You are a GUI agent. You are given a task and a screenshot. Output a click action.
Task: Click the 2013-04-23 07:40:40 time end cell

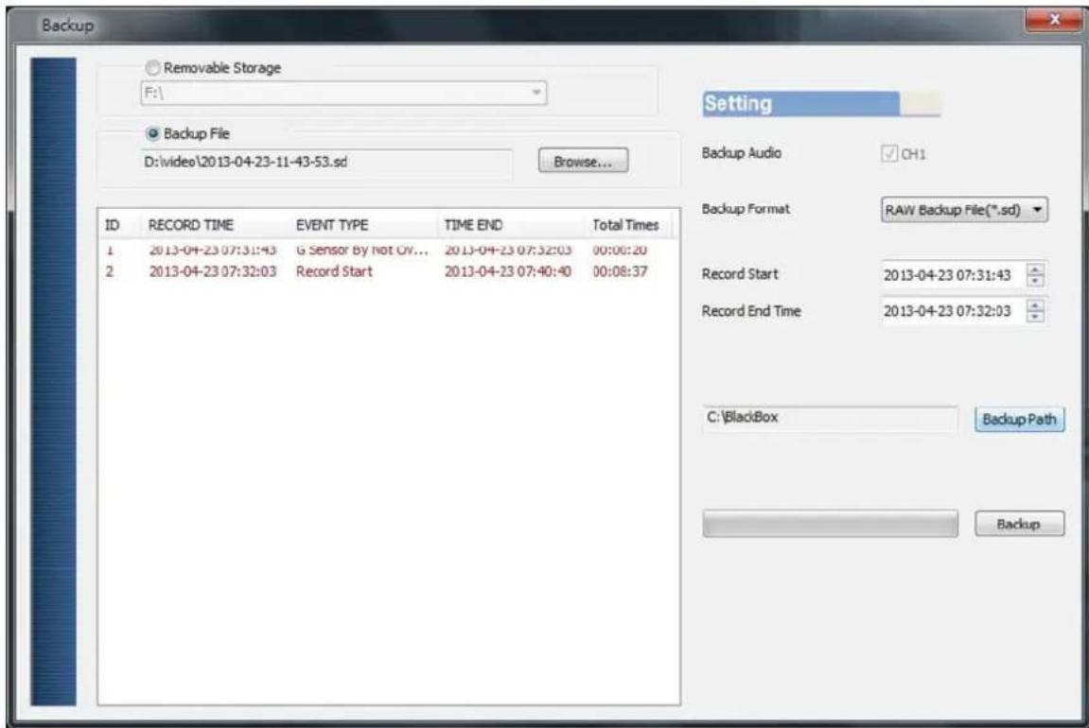tap(508, 271)
